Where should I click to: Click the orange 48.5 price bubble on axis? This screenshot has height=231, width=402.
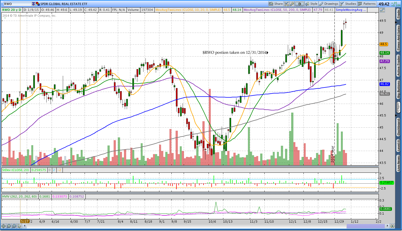click(383, 44)
